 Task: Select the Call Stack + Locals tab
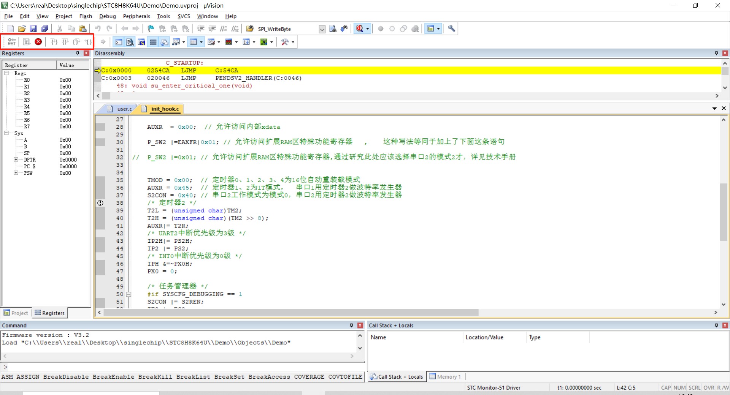[x=397, y=376]
